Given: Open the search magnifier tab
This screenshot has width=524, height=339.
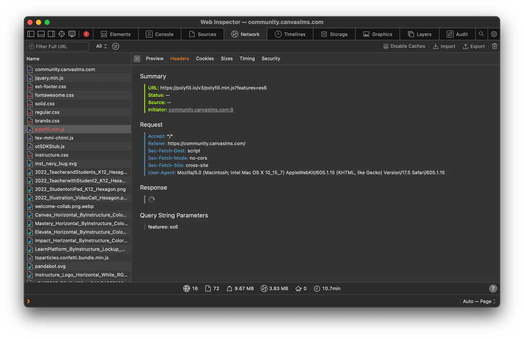Looking at the screenshot, I should click(481, 34).
